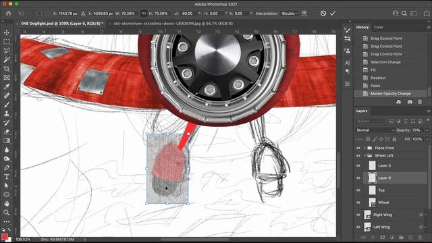
Task: Hide the Wheel layer eye
Action: 358,202
